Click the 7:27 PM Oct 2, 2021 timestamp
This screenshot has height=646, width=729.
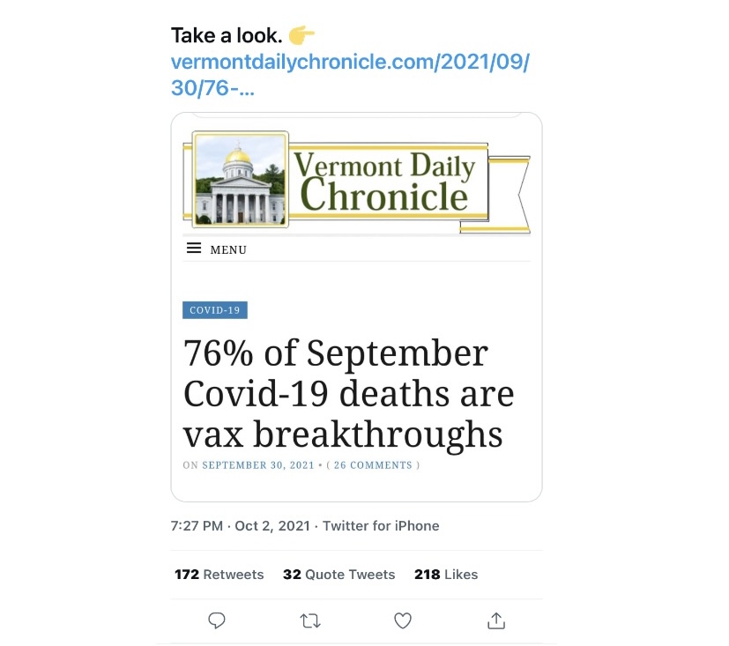240,526
